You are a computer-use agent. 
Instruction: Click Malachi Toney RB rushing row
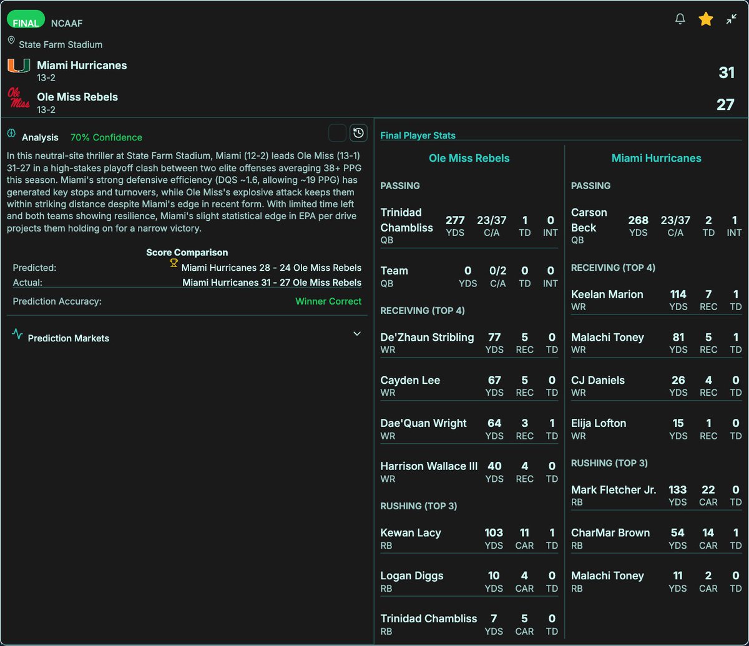(657, 582)
